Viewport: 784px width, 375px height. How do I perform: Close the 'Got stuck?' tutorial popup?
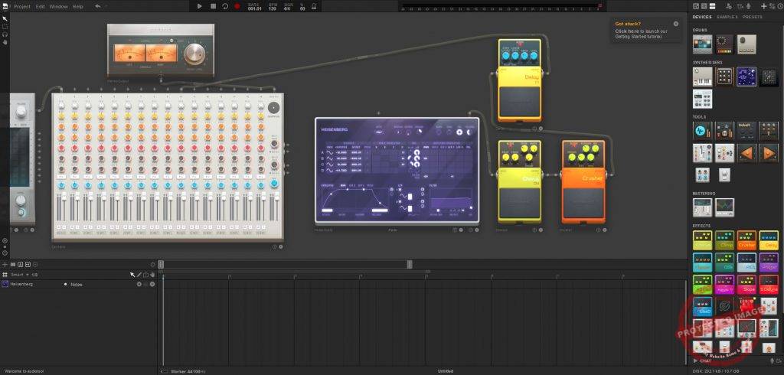pyautogui.click(x=675, y=24)
